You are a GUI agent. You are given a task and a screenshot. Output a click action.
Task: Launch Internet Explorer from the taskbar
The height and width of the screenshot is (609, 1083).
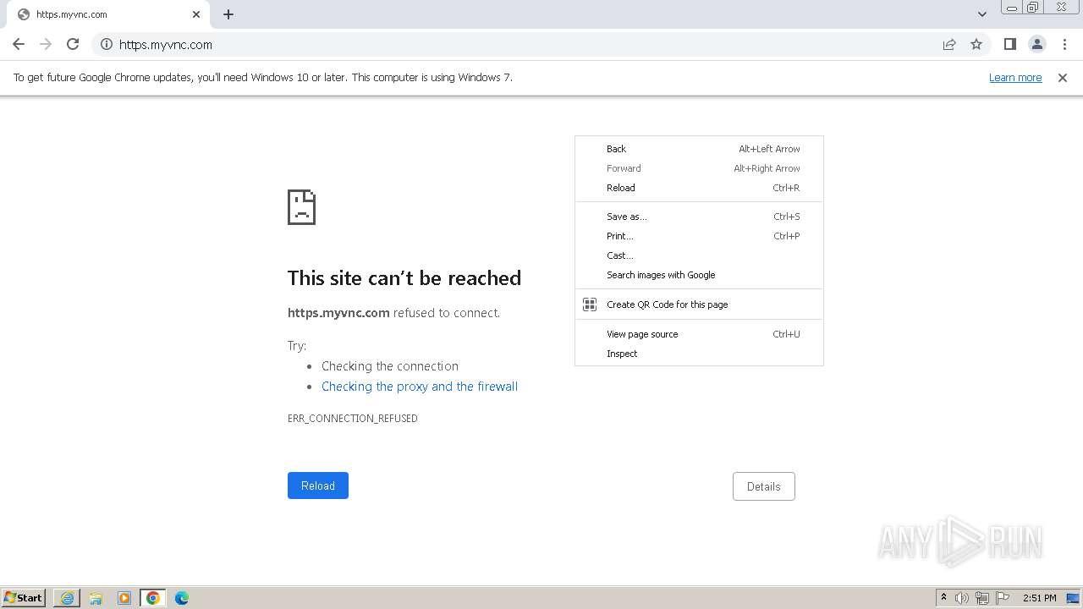(x=67, y=598)
